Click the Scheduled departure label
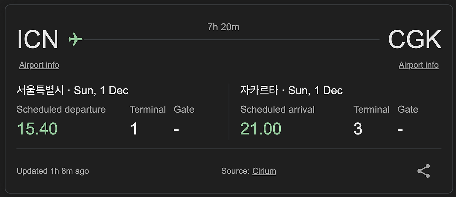Image resolution: width=456 pixels, height=197 pixels. 61,110
